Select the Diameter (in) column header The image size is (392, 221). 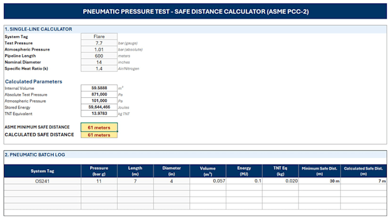172,171
